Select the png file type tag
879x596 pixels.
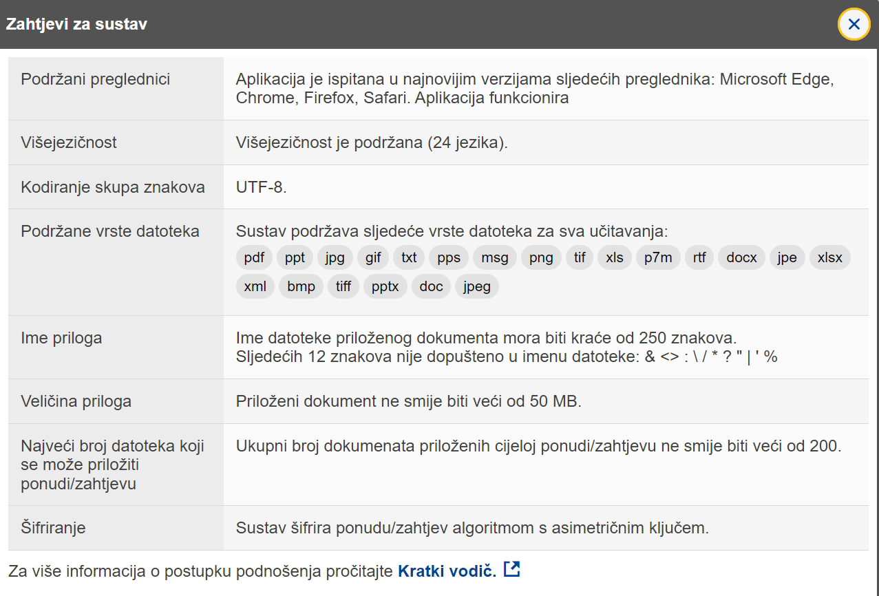(x=541, y=257)
